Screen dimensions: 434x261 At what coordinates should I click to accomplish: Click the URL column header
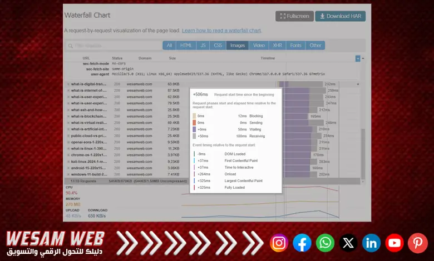(x=86, y=58)
